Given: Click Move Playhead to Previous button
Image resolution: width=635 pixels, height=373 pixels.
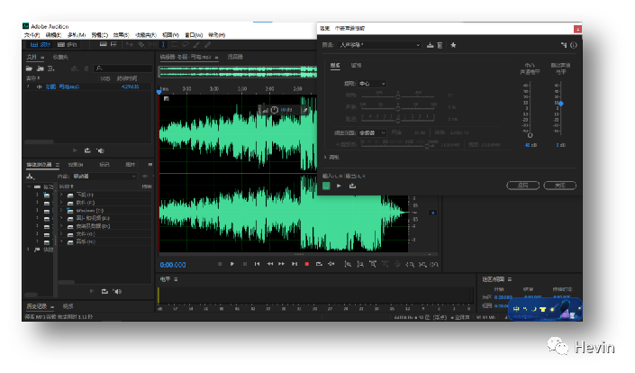Looking at the screenshot, I should click(x=258, y=264).
